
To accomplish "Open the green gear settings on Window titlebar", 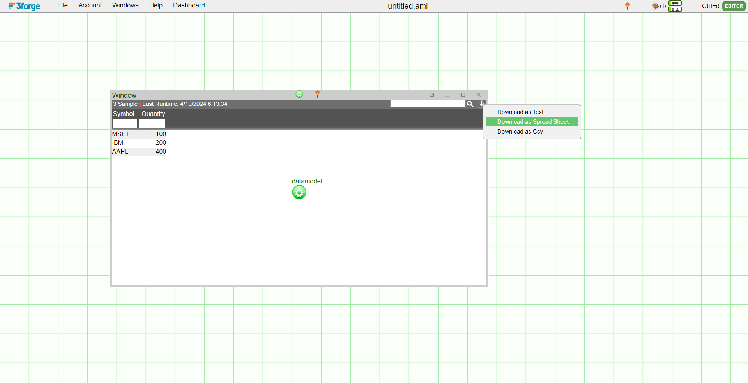I will [299, 94].
